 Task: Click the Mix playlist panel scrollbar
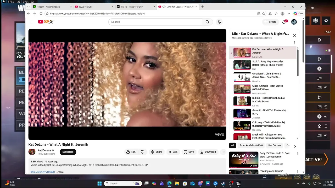point(298,63)
